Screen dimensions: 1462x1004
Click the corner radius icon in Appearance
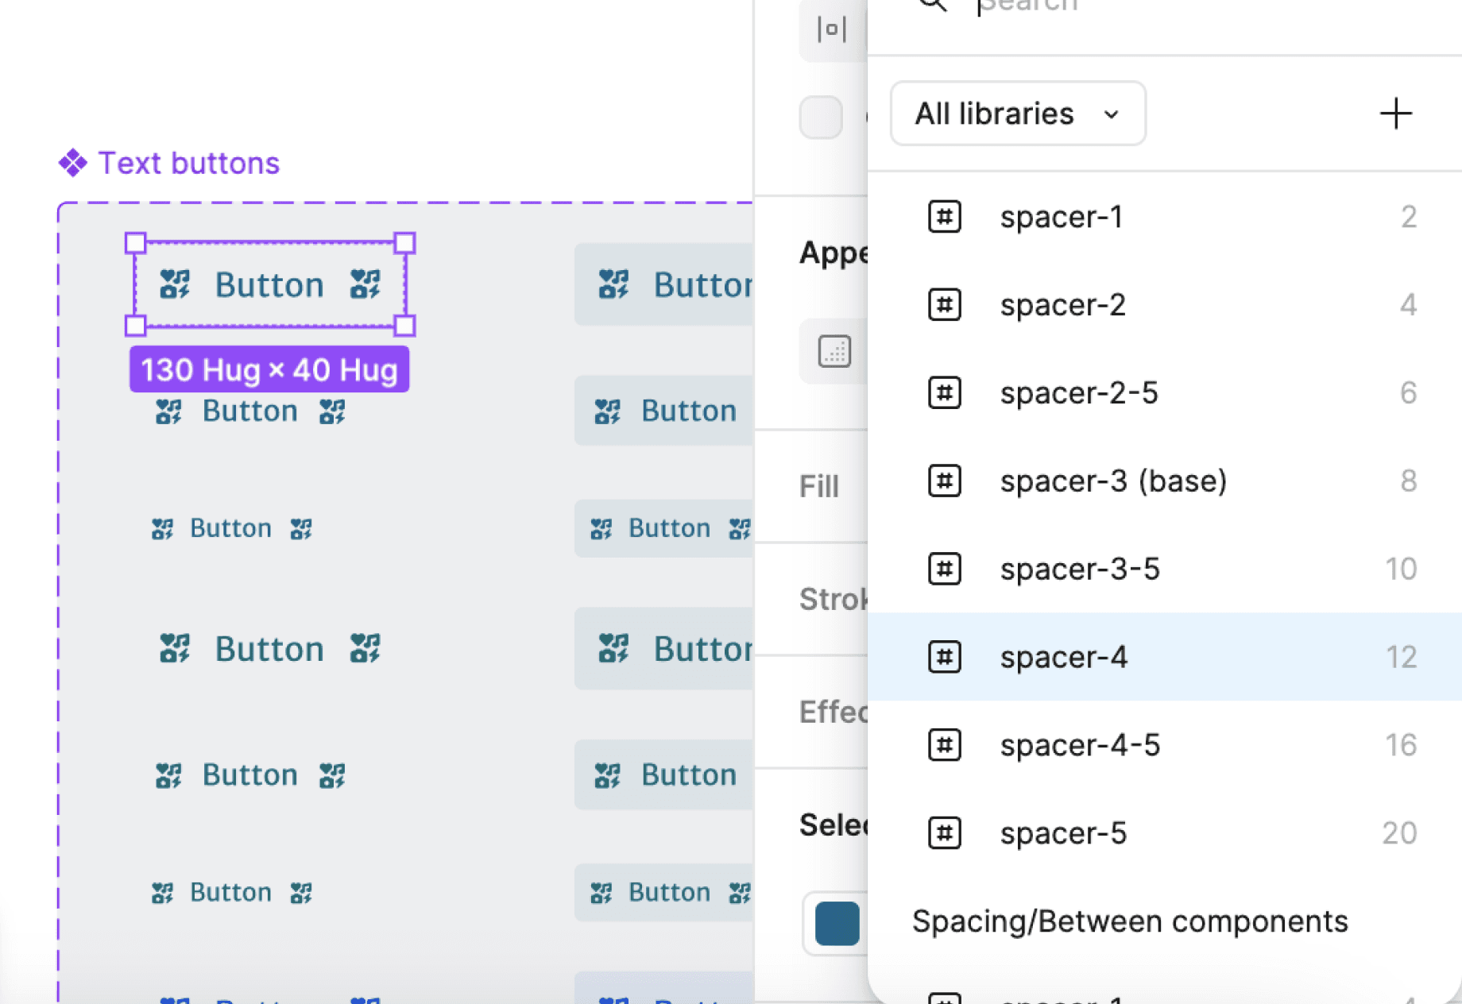click(834, 351)
